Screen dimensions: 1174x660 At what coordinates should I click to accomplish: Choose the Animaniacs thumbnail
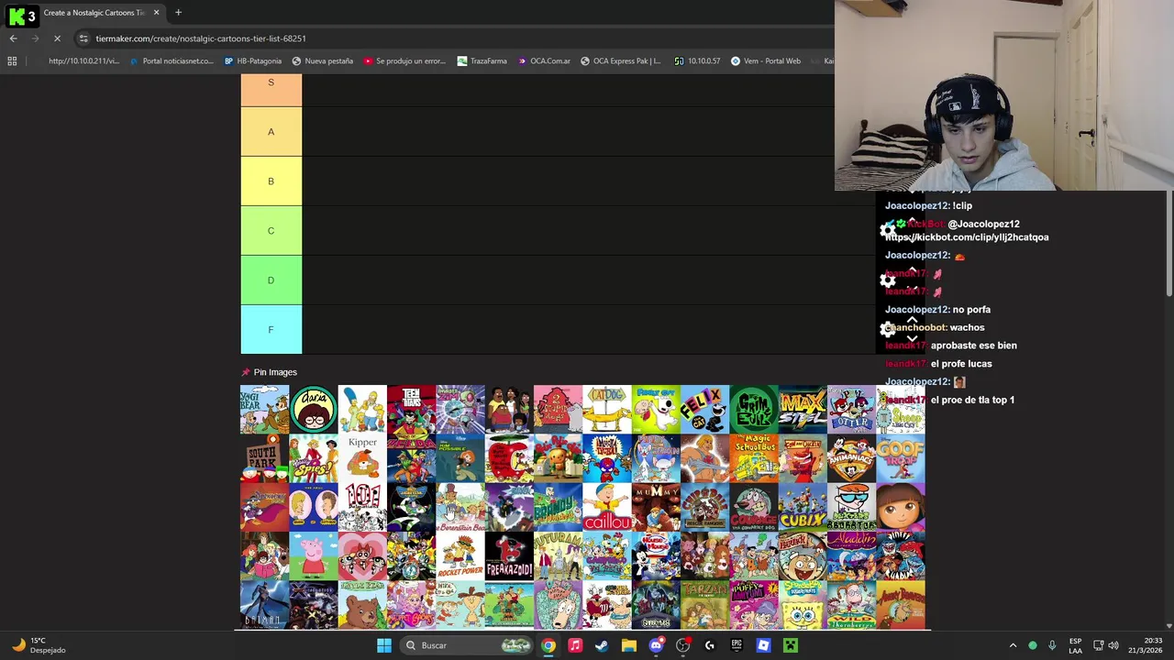851,458
